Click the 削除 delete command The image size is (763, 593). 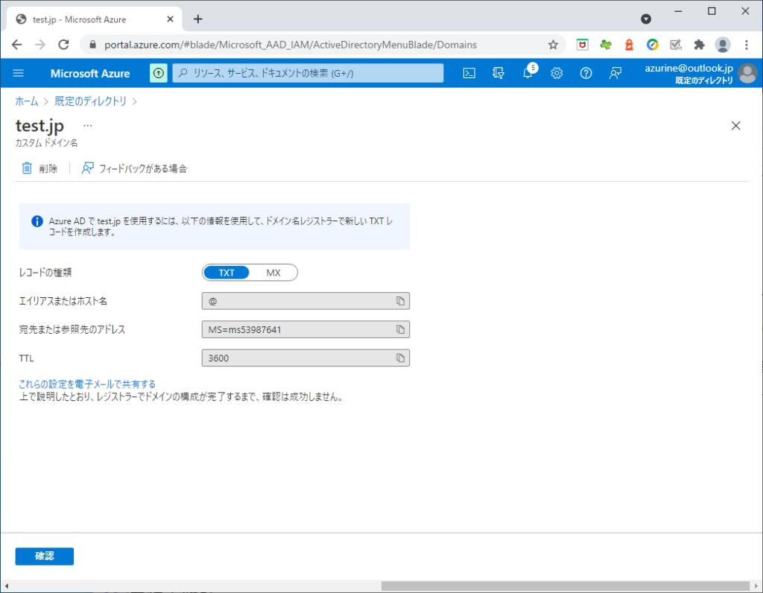click(x=39, y=168)
